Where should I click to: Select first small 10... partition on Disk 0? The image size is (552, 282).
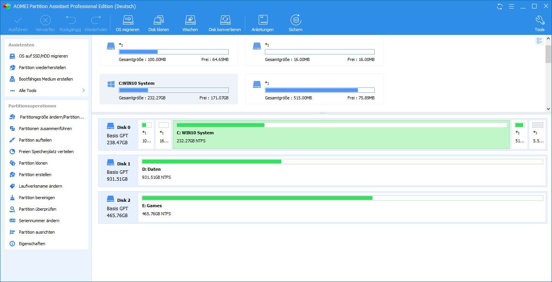146,134
